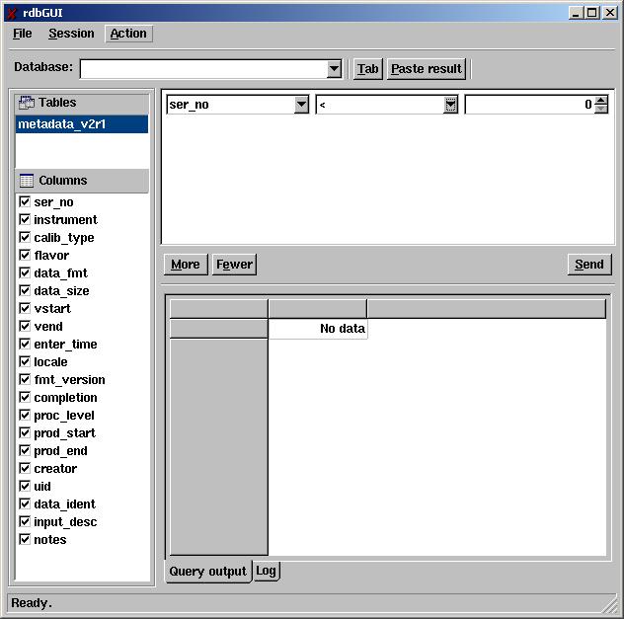The width and height of the screenshot is (624, 619).
Task: Disable the notes column checkbox
Action: point(25,539)
